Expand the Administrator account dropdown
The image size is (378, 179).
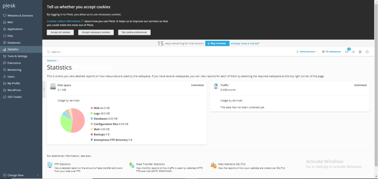pos(307,52)
